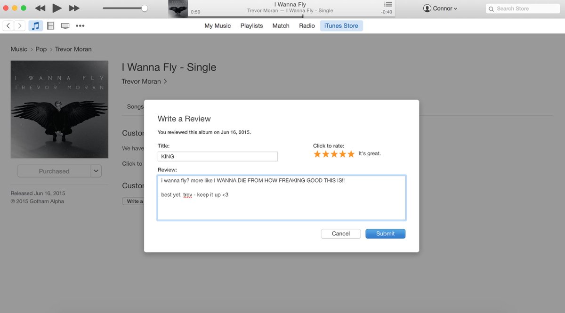
Task: Click the now playing album thumbnail
Action: pos(178,8)
